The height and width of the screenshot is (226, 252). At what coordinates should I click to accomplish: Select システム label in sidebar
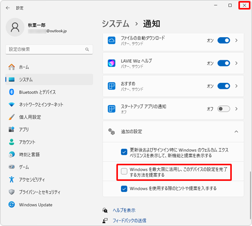tap(26, 79)
